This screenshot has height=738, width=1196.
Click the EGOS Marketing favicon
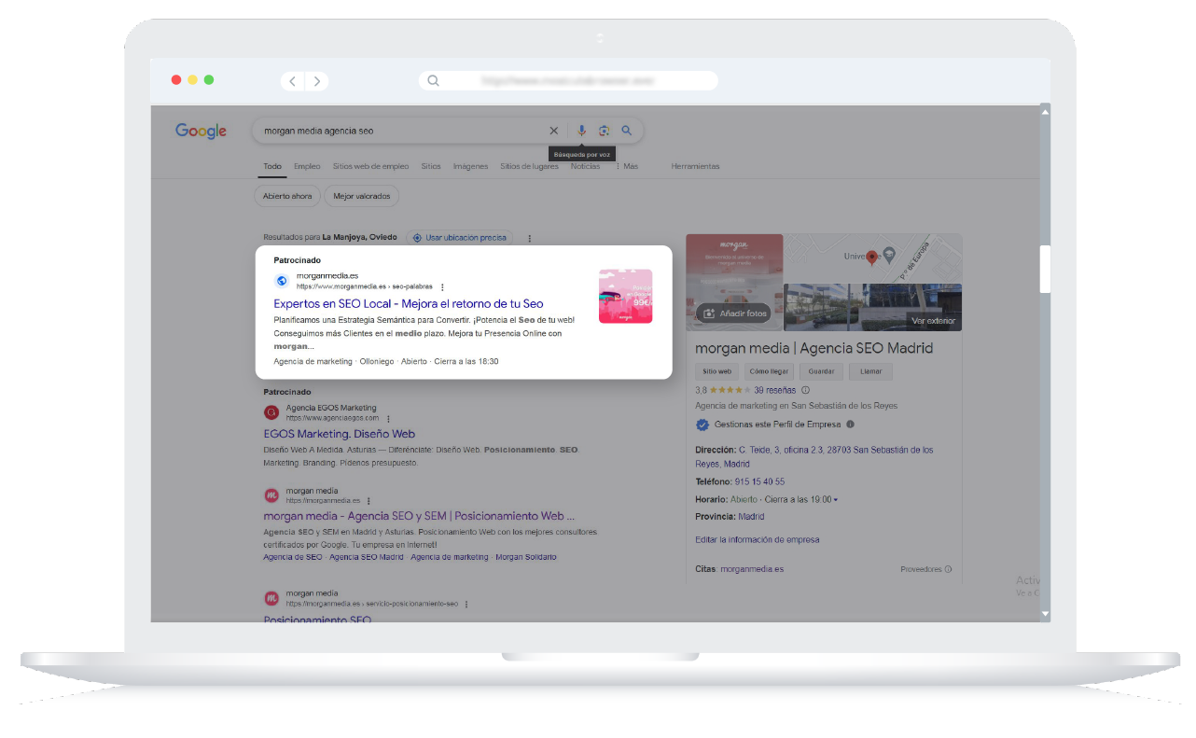[271, 412]
